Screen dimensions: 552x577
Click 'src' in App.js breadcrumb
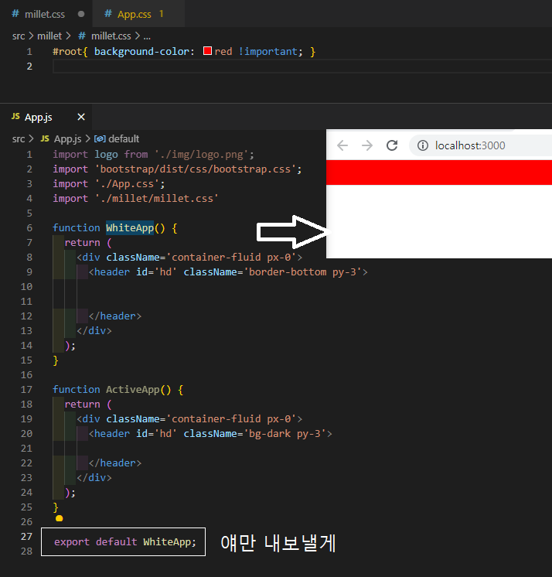click(19, 139)
